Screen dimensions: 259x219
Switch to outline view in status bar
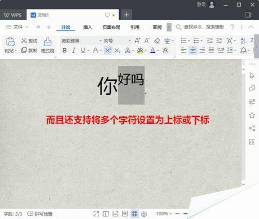click(125, 214)
